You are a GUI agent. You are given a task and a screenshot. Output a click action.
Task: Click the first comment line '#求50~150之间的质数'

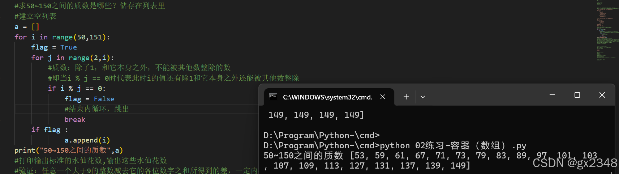[90, 6]
